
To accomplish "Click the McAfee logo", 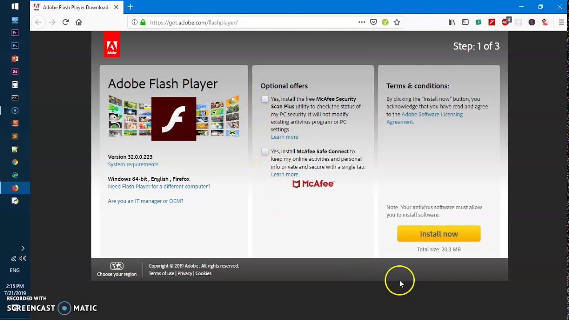I will tap(313, 184).
